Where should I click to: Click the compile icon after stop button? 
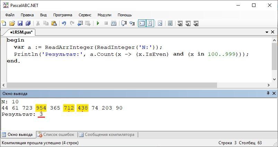click(x=114, y=23)
